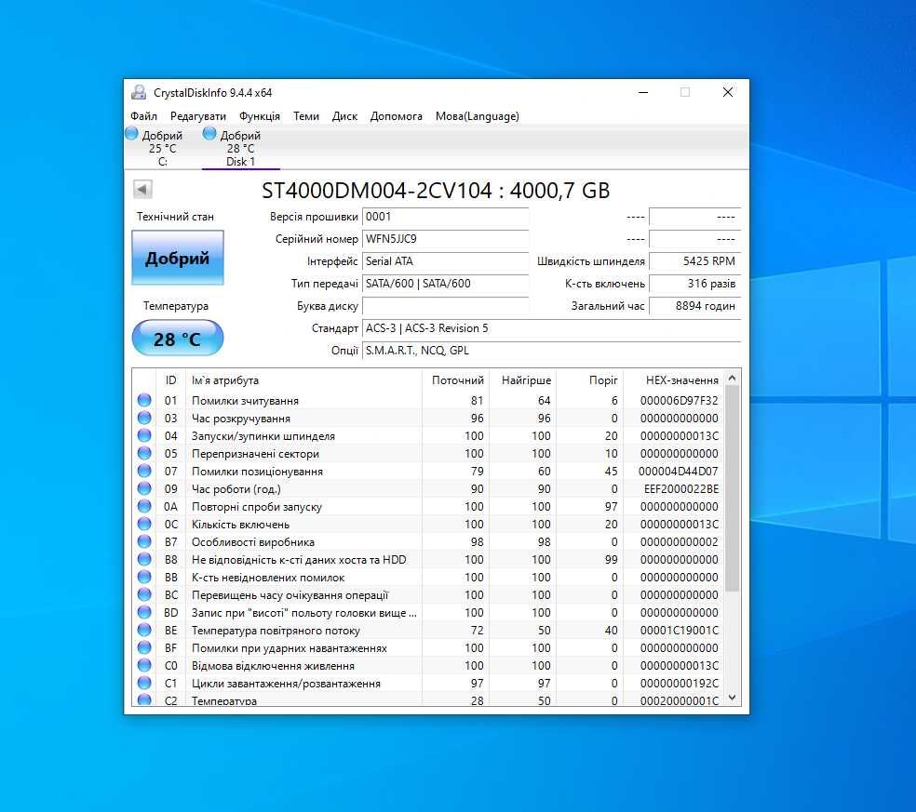
Task: Select the Час роботи (год.) row text
Action: (x=236, y=489)
